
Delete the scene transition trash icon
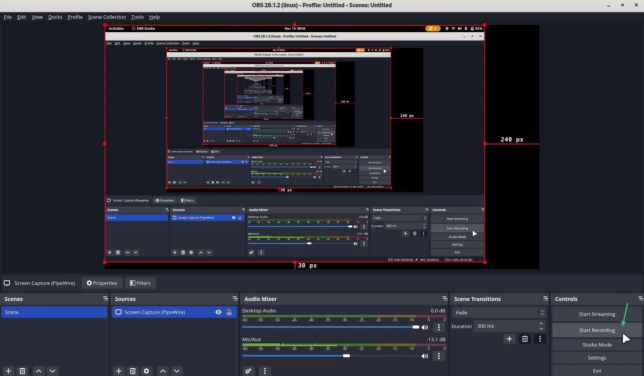click(x=525, y=339)
